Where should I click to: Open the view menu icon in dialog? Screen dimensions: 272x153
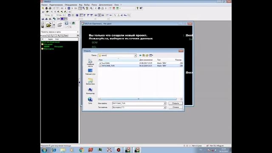(x=151, y=55)
